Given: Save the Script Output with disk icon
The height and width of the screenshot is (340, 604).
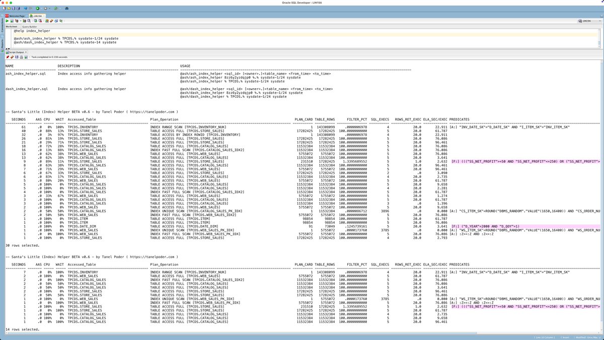Looking at the screenshot, I should [17, 57].
